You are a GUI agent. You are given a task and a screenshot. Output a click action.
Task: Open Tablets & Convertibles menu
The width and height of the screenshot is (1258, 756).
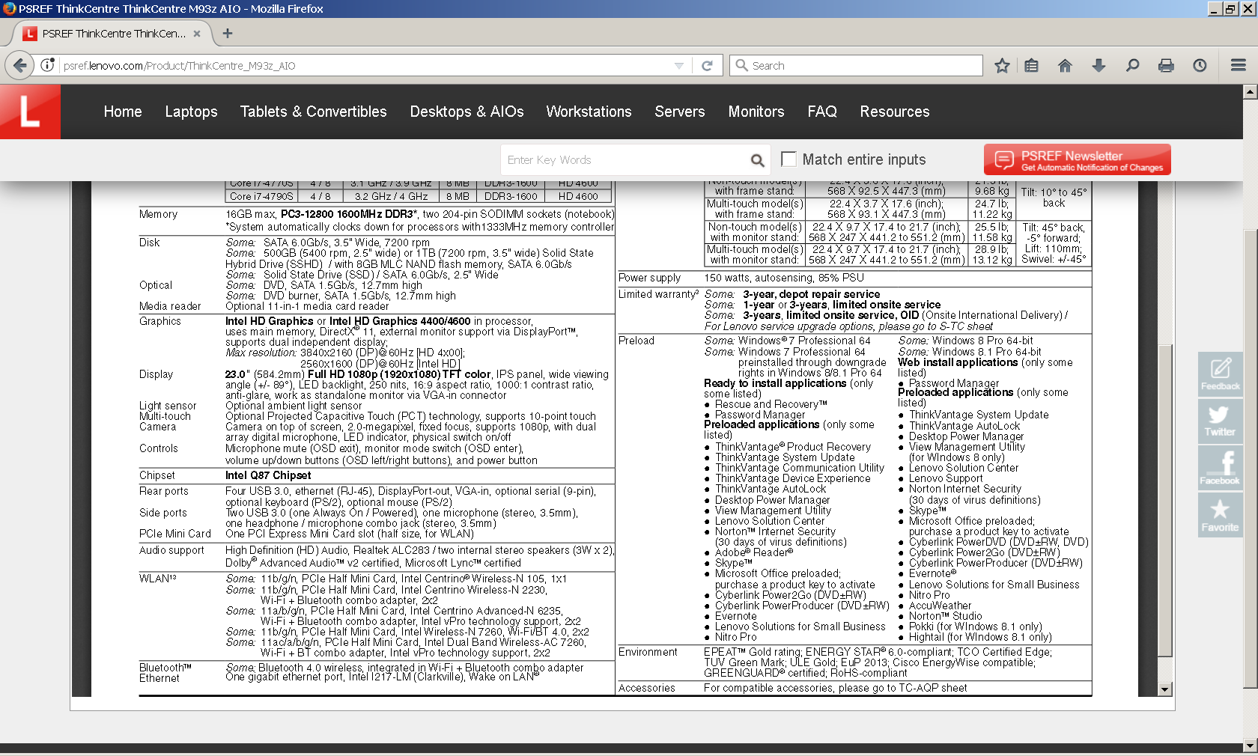(313, 112)
